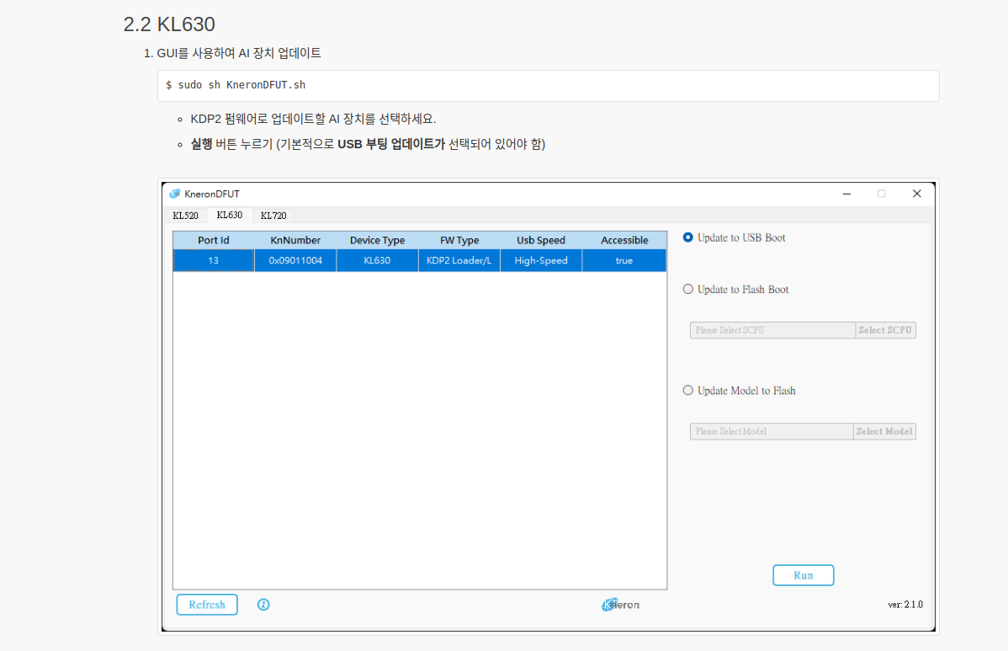Click the ver: 2.1.0 label

tap(905, 605)
